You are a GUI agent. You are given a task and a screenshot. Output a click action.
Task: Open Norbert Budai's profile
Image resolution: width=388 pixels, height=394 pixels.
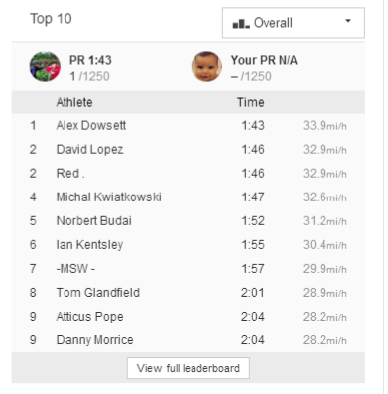(x=94, y=221)
